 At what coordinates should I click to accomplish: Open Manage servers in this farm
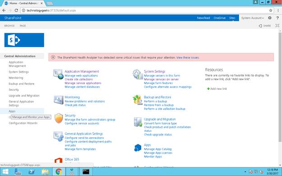tap(162, 75)
